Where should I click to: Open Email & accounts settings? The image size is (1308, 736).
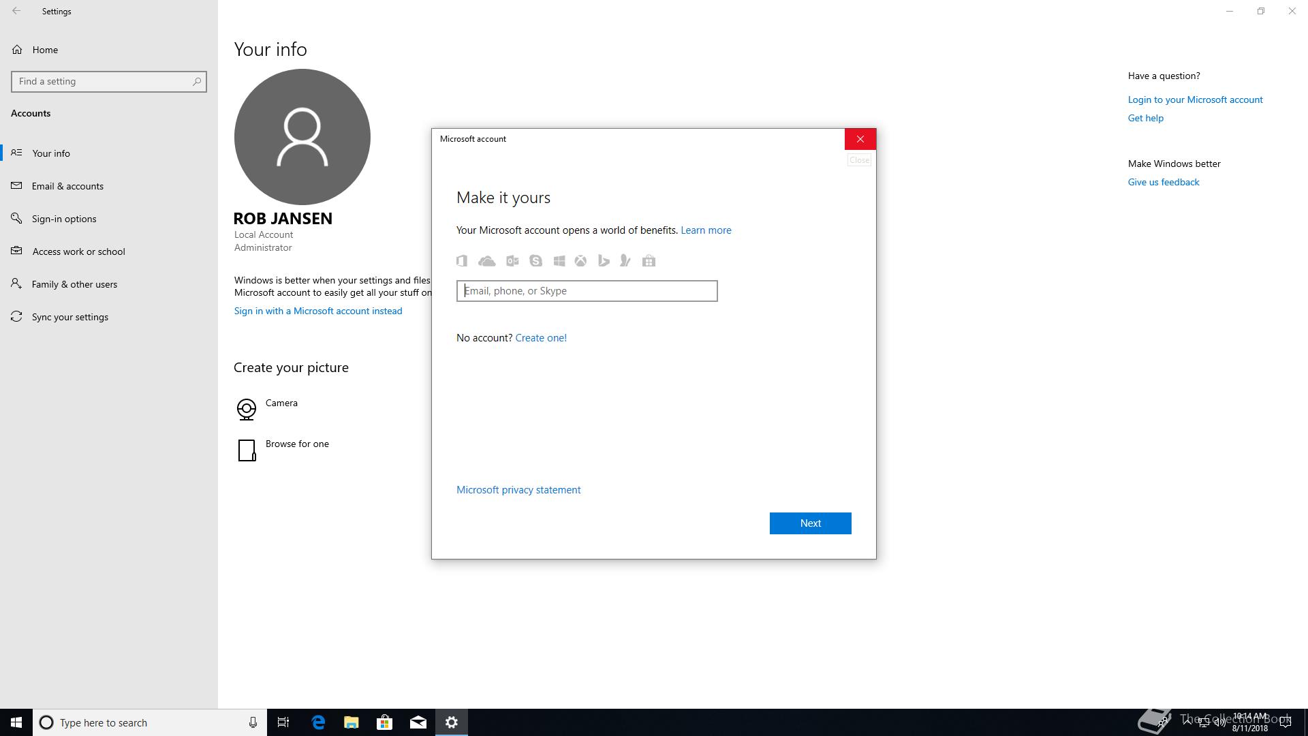pos(109,186)
